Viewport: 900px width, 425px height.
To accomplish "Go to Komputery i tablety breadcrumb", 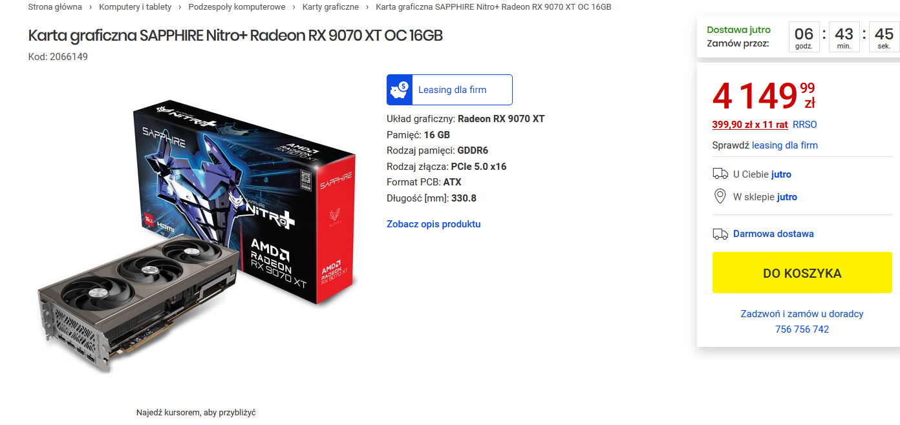I will point(135,7).
